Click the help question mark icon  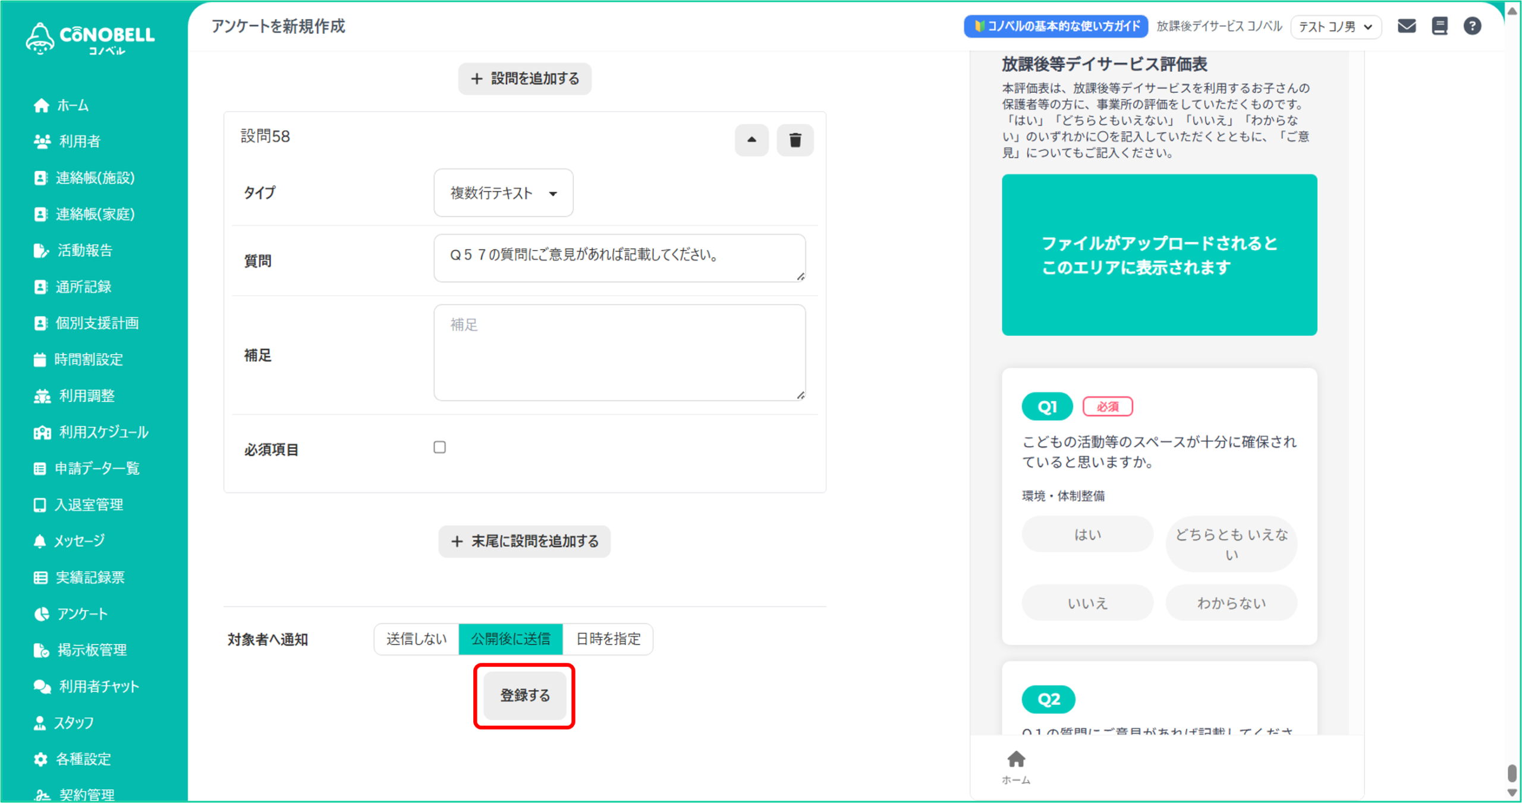(x=1472, y=26)
